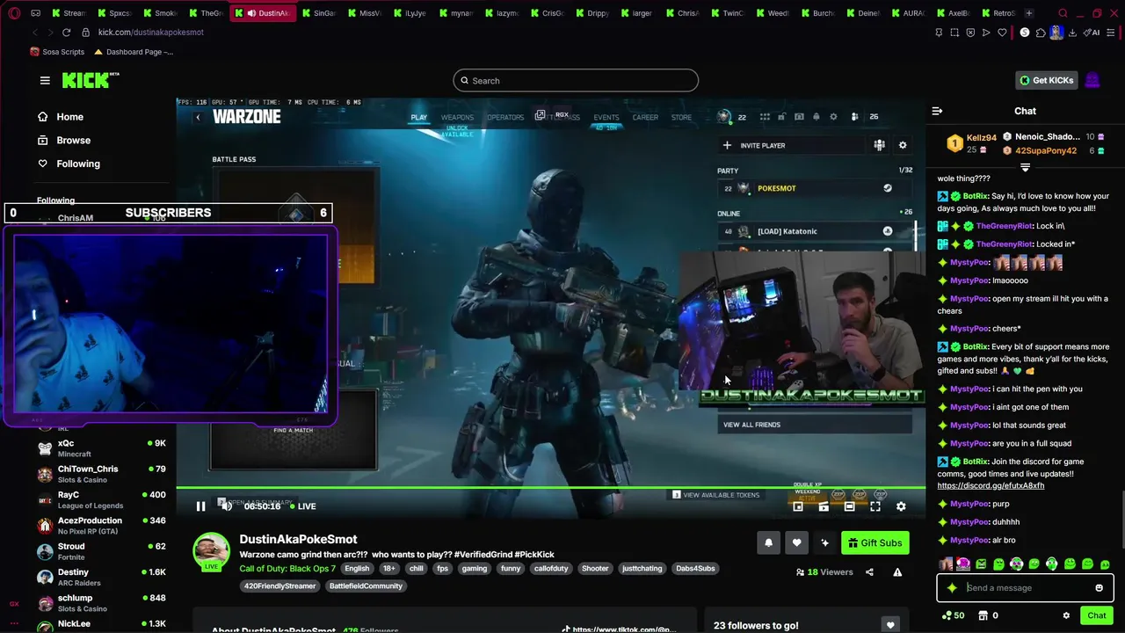Screen dimensions: 1125x633
Task: Send message with Chat button
Action: pyautogui.click(x=1096, y=615)
